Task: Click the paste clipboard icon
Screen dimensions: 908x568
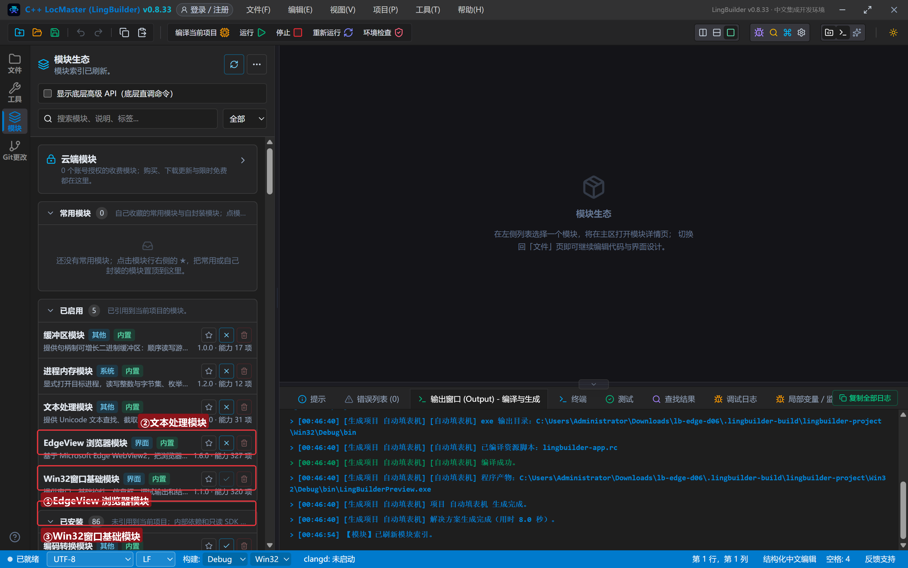Action: point(142,33)
